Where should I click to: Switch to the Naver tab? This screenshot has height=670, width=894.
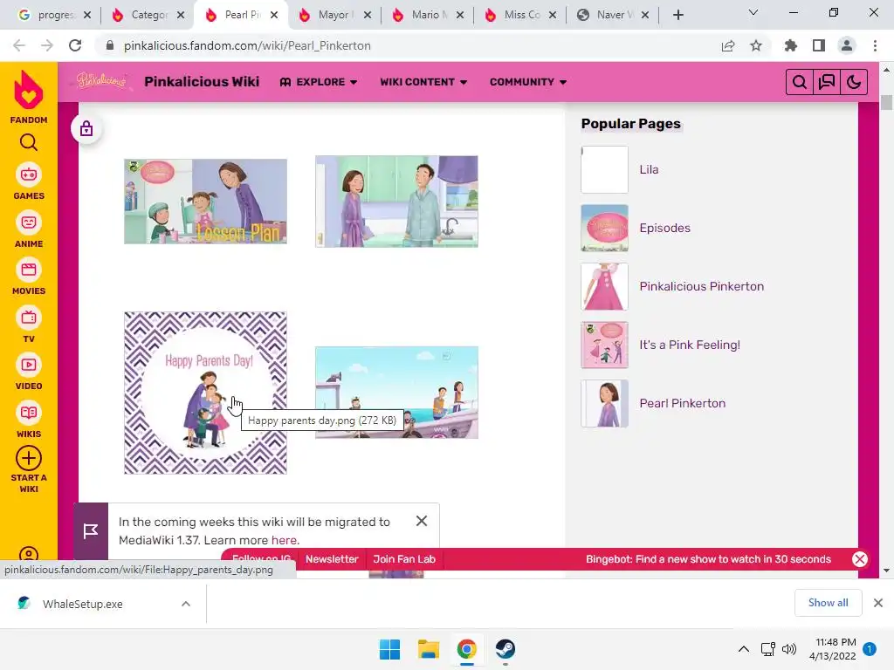[x=613, y=15]
